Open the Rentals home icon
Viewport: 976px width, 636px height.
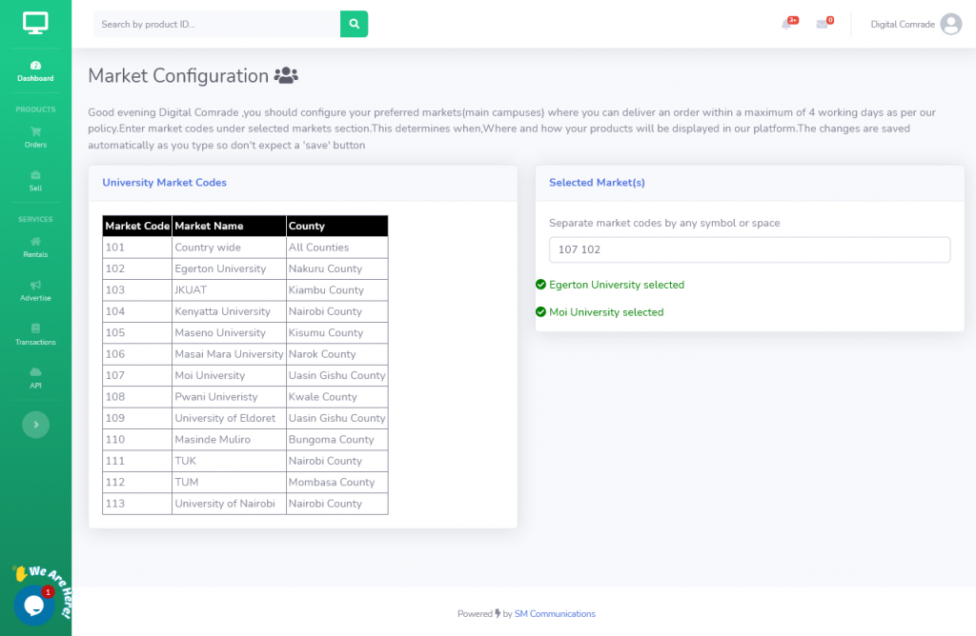(35, 241)
